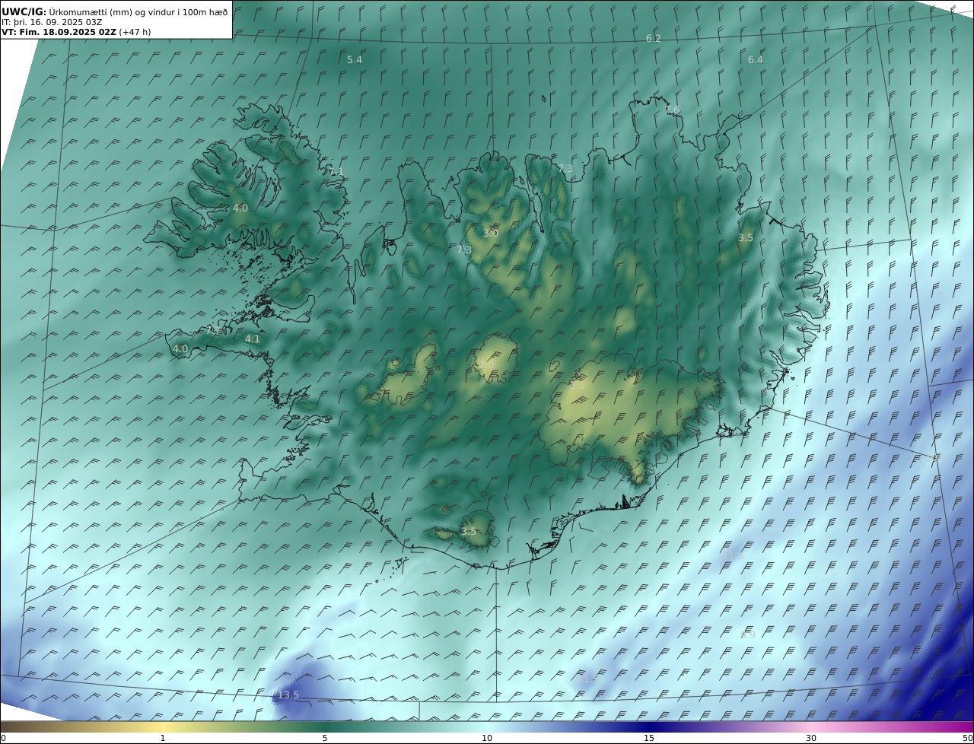Click the 13.5 value label on the map

tap(288, 695)
